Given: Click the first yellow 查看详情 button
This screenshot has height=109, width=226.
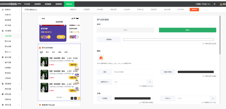Looking at the screenshot, I should coord(73,65).
